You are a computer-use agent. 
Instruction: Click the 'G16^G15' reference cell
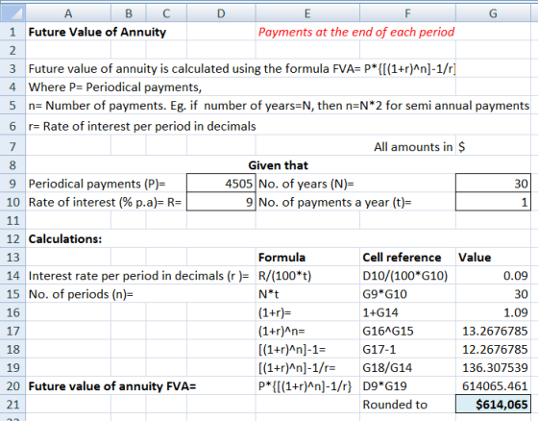click(x=407, y=331)
